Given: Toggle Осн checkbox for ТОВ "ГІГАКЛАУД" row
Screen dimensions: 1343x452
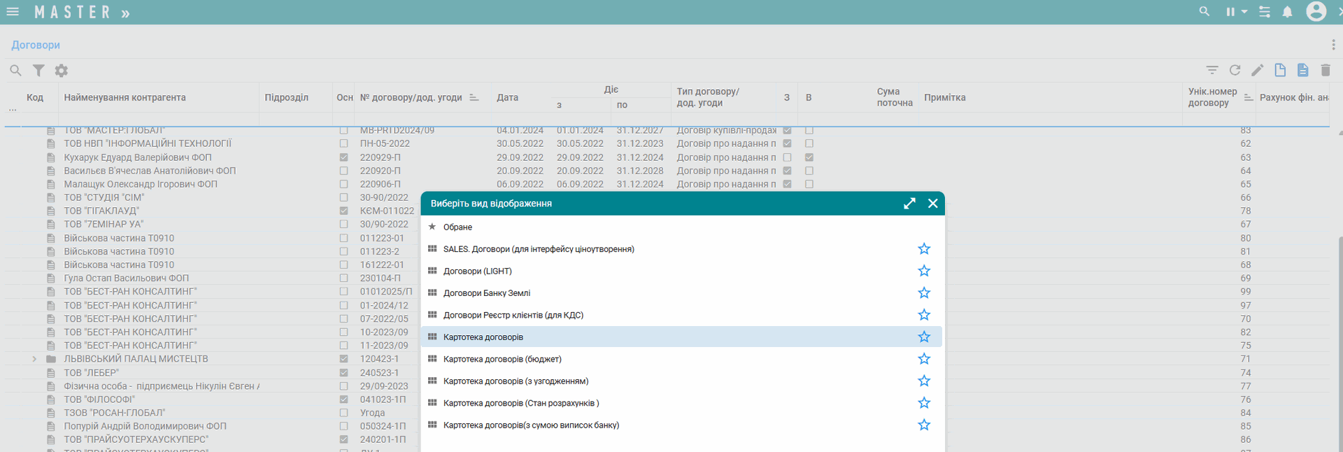Looking at the screenshot, I should pos(343,211).
